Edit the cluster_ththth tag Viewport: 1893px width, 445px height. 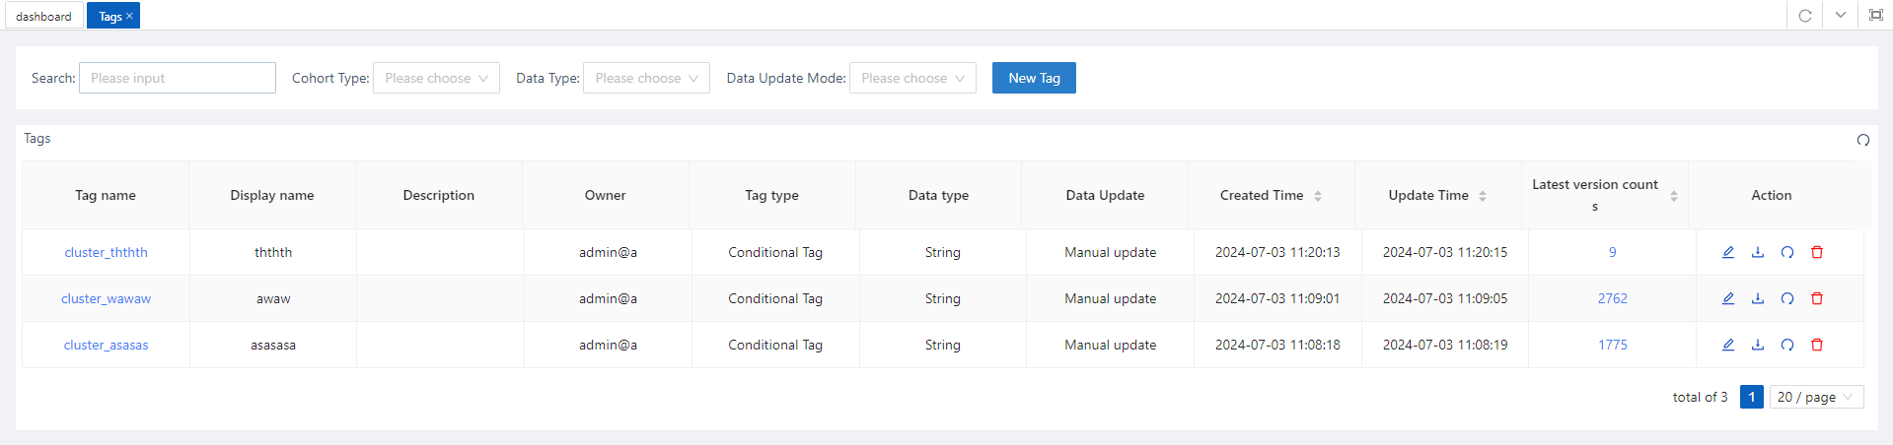(1728, 252)
